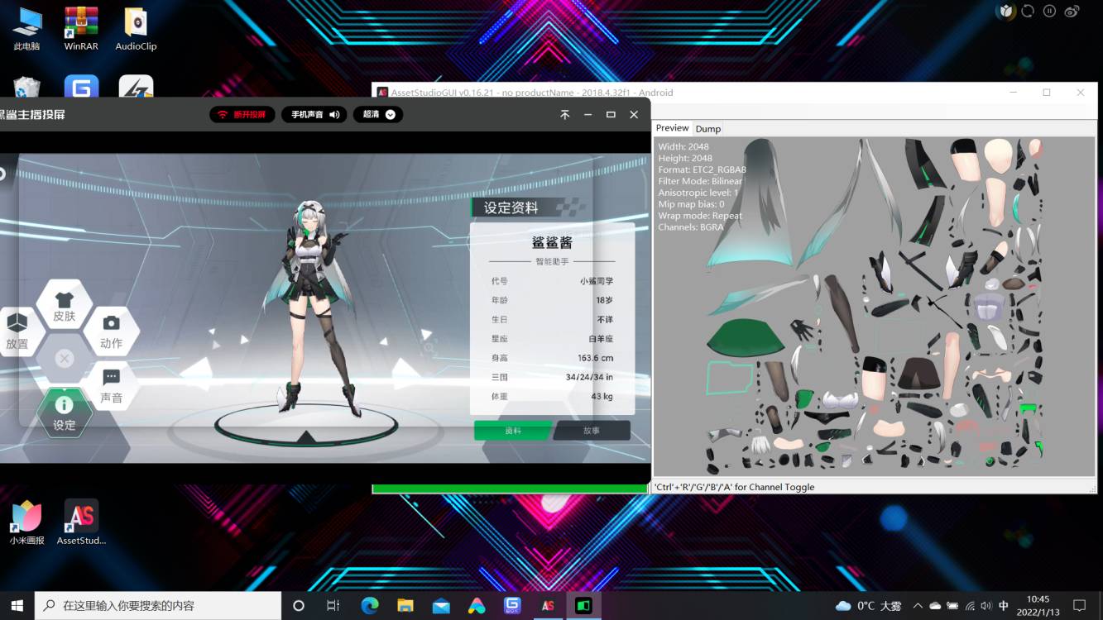Image resolution: width=1103 pixels, height=620 pixels.
Task: Click the 断开投屏 disconnect button
Action: pyautogui.click(x=242, y=115)
